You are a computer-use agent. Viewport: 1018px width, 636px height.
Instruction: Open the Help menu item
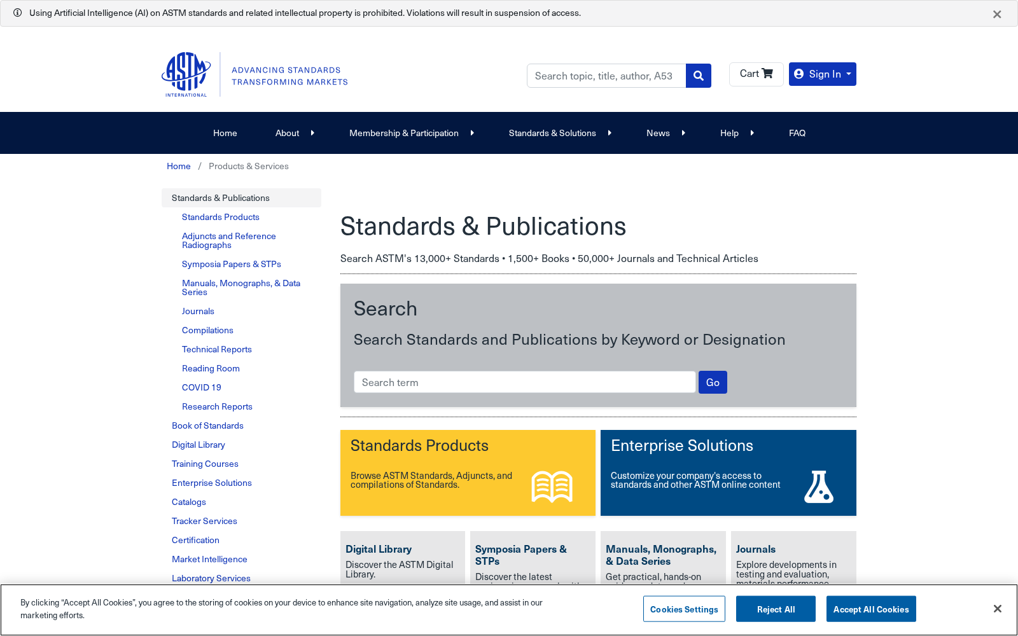coord(729,133)
